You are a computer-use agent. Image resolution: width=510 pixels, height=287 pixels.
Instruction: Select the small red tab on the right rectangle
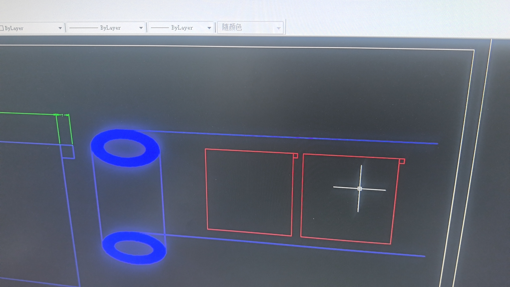(x=402, y=161)
